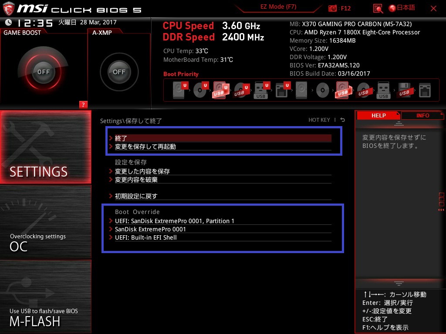
Task: Change language via the 日本語 globe icon
Action: [402, 8]
